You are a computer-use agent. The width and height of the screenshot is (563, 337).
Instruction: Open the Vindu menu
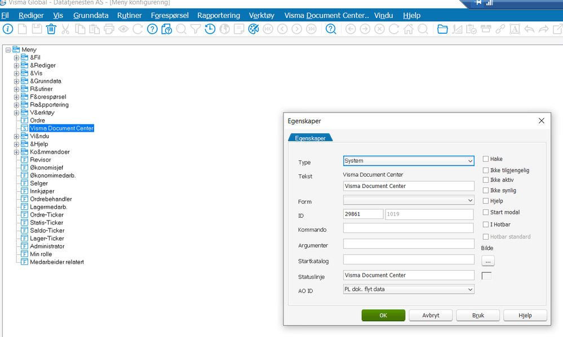point(383,15)
